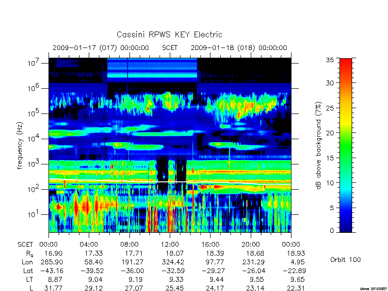Click the time tick label '04:00'

pyautogui.click(x=89, y=244)
